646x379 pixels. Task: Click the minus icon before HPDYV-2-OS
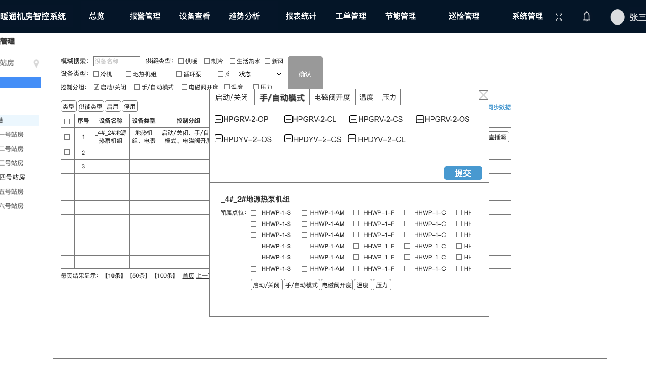[219, 138]
